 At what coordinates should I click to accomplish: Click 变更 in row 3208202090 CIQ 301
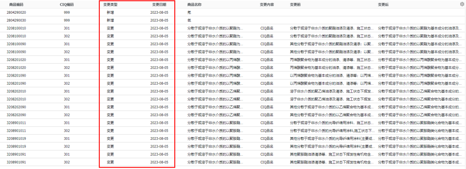point(110,107)
